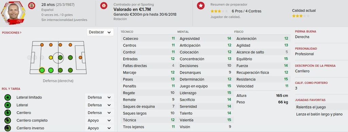Click the Calidad actual star rating
The image size is (348, 132).
[x=300, y=16]
